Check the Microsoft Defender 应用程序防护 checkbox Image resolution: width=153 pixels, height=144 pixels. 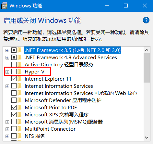(14, 100)
